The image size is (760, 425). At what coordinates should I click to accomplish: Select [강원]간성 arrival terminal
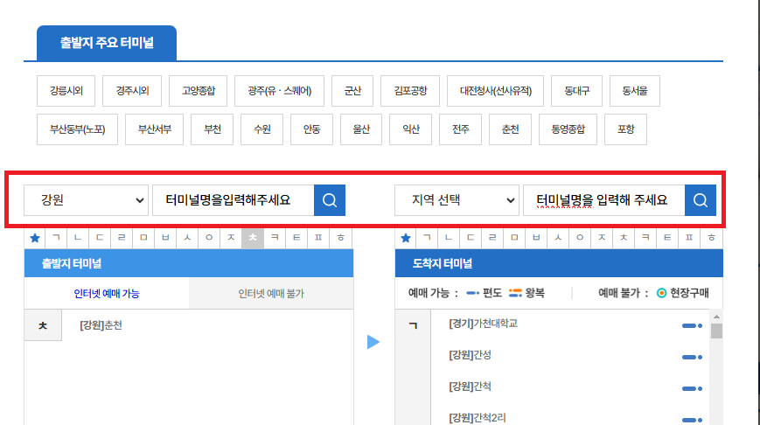(x=470, y=355)
